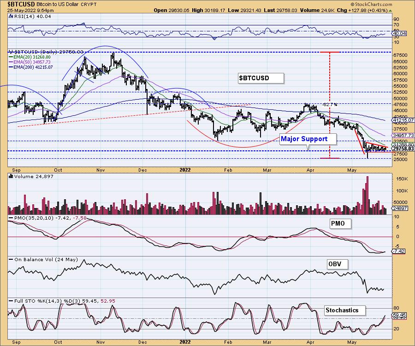The width and height of the screenshot is (415, 346).
Task: Click the © StockCharts.com credit
Action: (371, 5)
